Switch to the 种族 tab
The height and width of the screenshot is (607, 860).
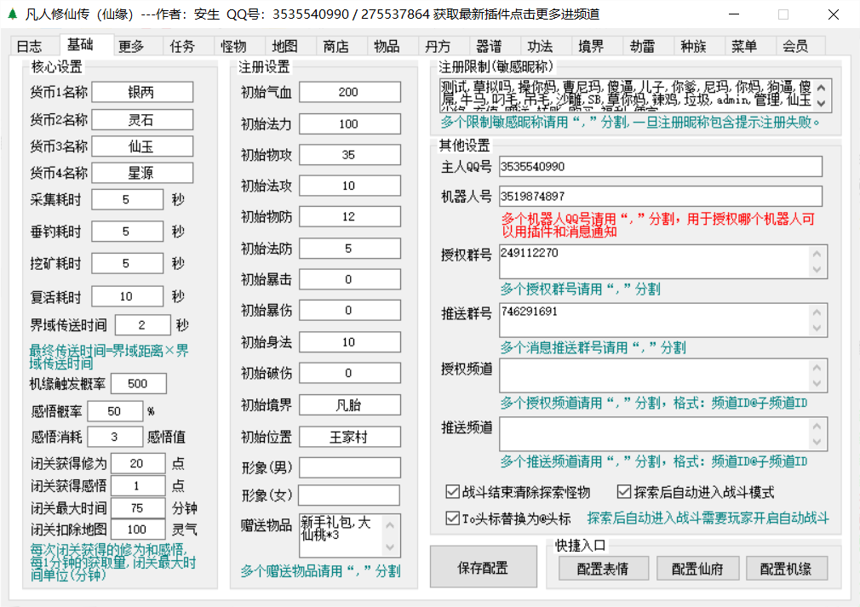[693, 47]
